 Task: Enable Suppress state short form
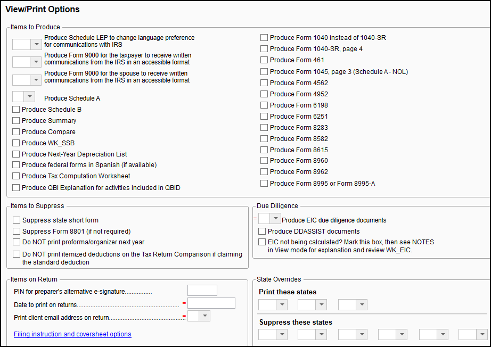click(16, 220)
